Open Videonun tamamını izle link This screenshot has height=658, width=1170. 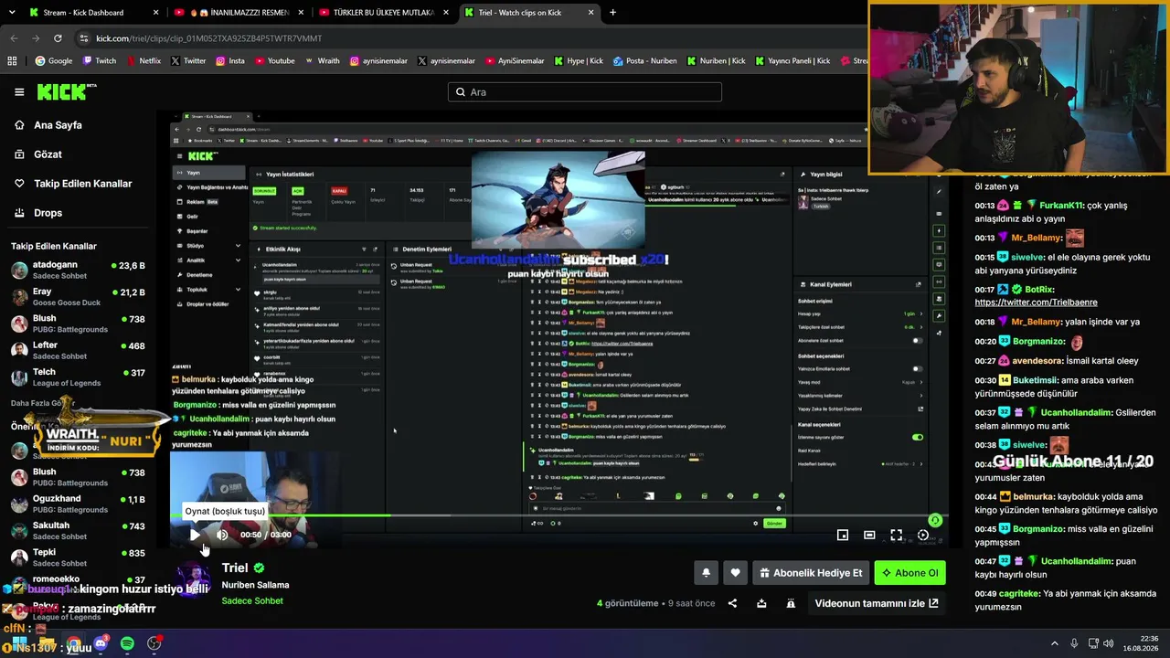pos(877,603)
